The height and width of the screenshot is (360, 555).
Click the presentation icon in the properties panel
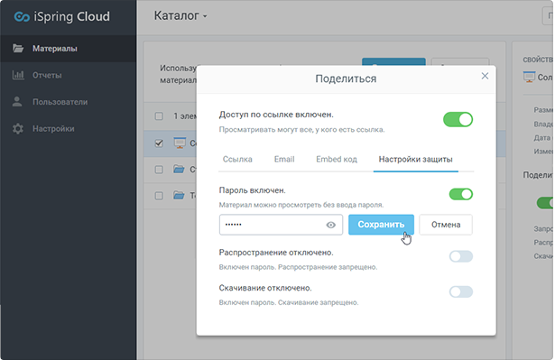(529, 77)
